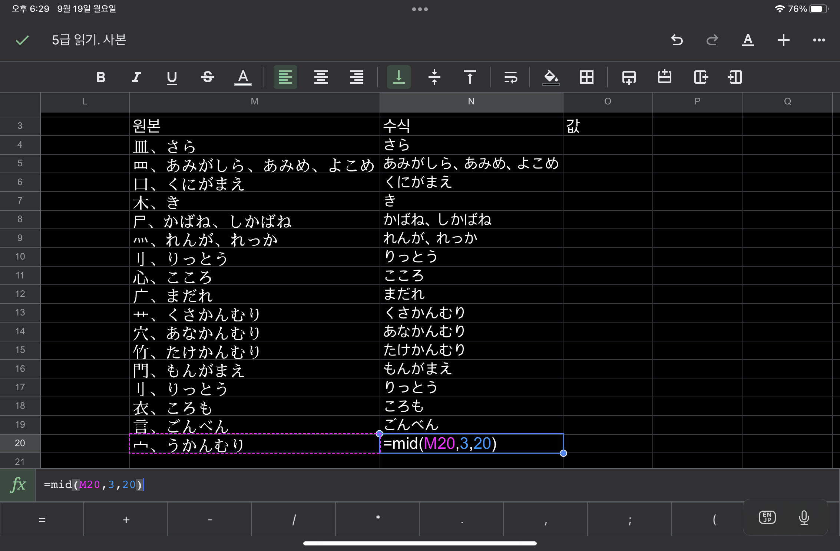Open the insert plus menu
Viewport: 840px width, 551px height.
(783, 40)
